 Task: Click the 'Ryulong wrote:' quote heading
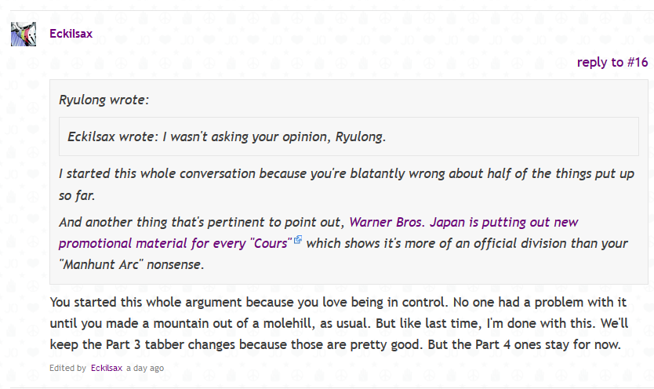pyautogui.click(x=104, y=100)
